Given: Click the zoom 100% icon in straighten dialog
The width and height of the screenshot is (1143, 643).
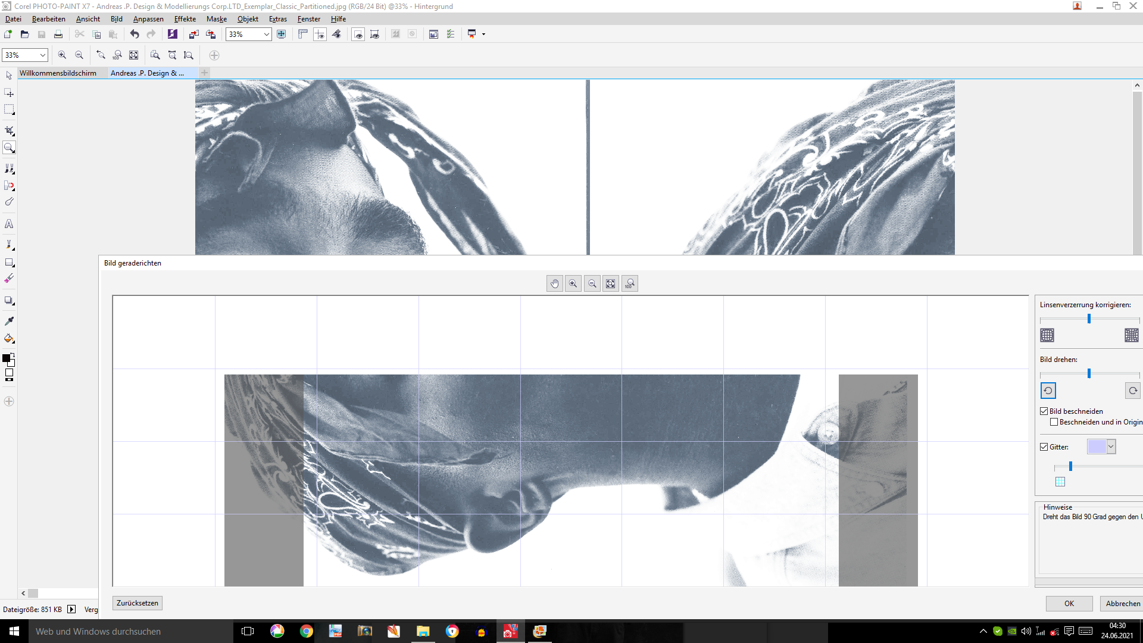Looking at the screenshot, I should tap(630, 284).
